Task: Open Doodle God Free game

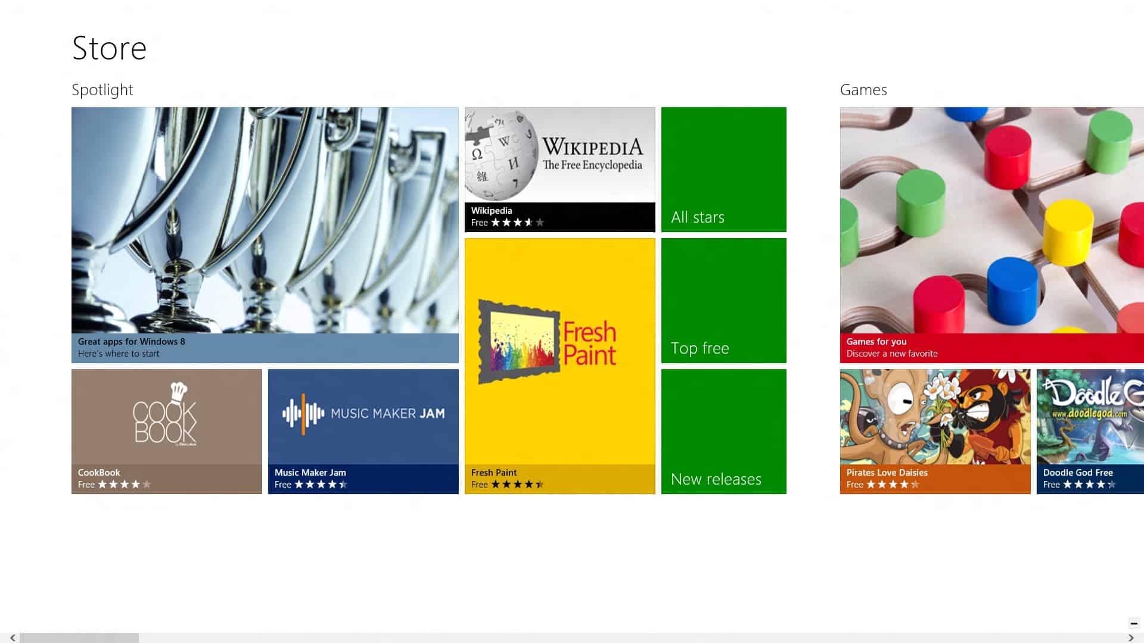Action: coord(1090,432)
